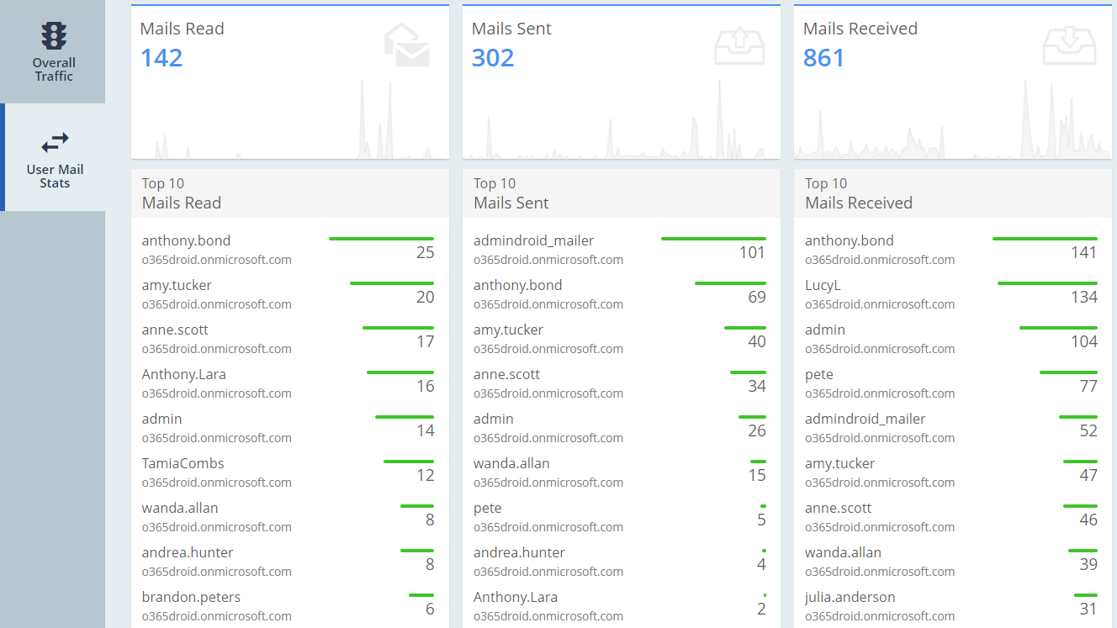Select anthony.bond in Top 10 Mails Read
Image resolution: width=1117 pixels, height=628 pixels.
[186, 240]
